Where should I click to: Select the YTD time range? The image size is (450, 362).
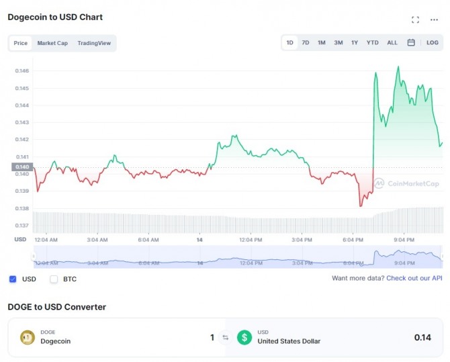click(372, 43)
